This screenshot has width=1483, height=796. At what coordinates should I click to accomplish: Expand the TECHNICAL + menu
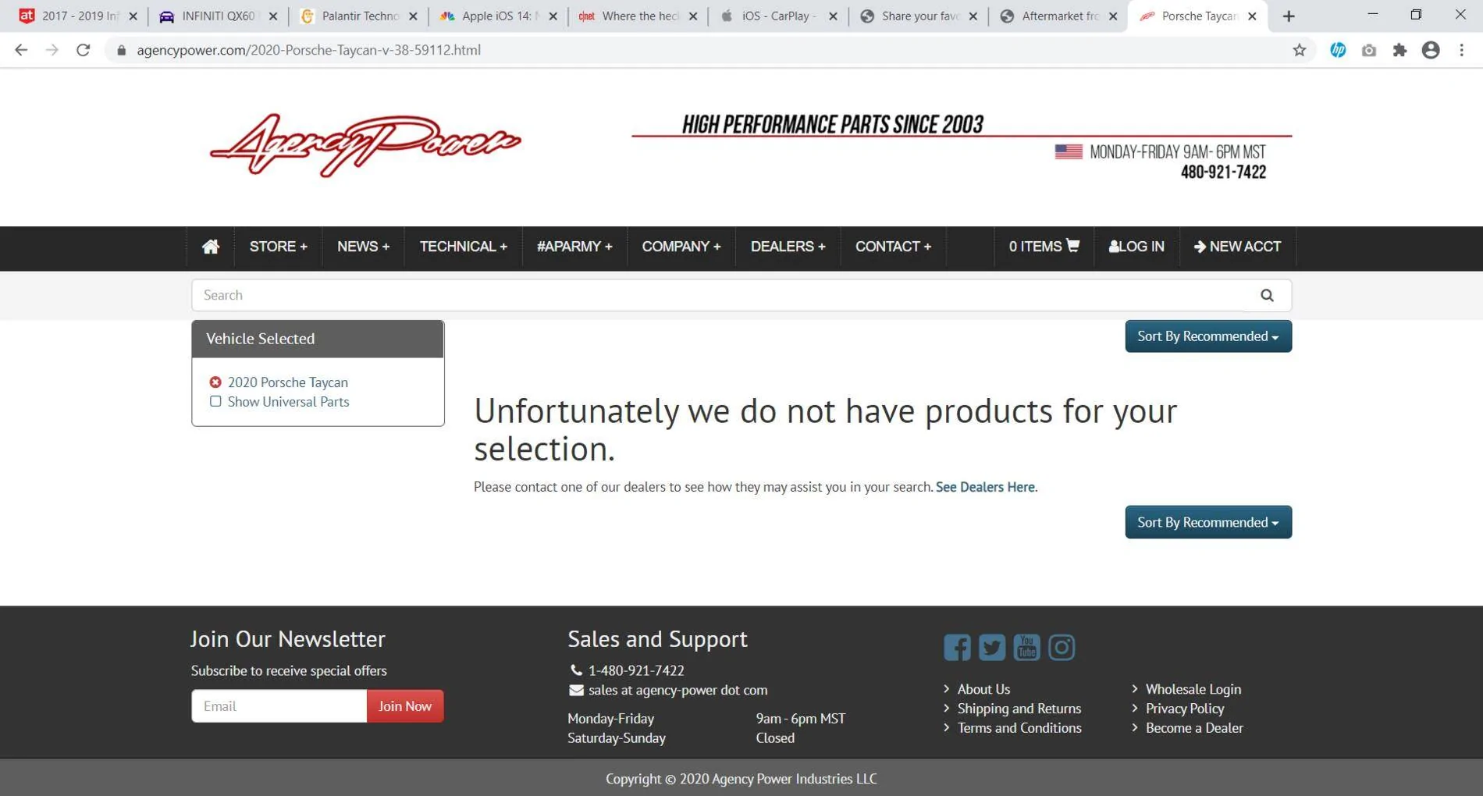pyautogui.click(x=463, y=247)
